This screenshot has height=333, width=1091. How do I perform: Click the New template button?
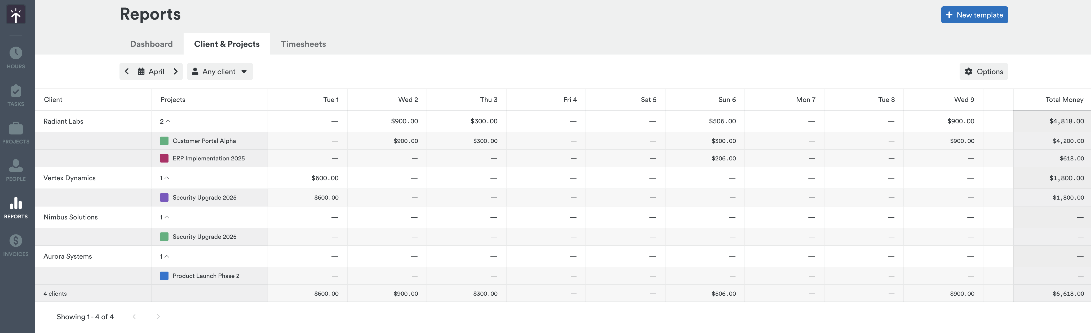[974, 14]
